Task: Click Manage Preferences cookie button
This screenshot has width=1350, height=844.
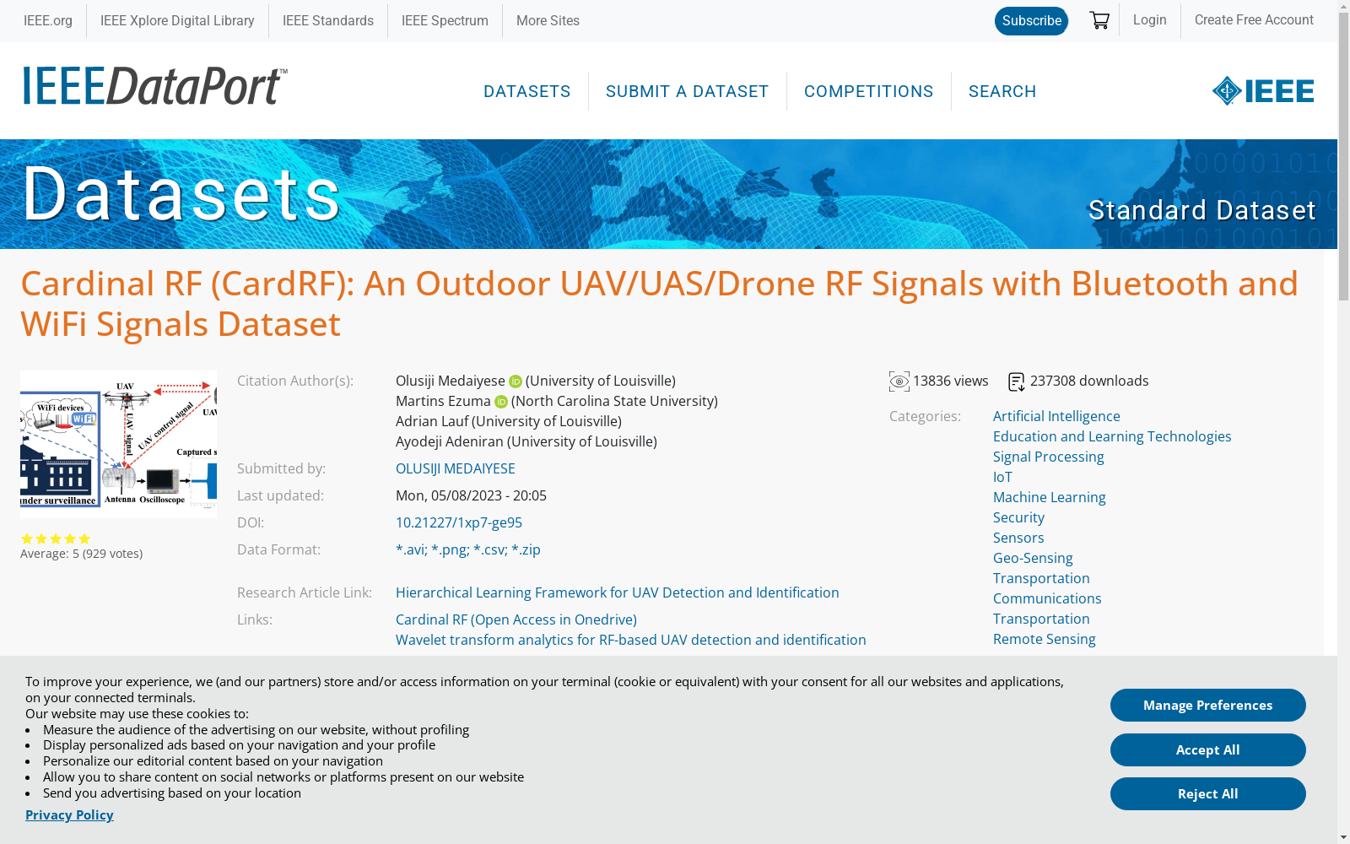Action: tap(1208, 706)
